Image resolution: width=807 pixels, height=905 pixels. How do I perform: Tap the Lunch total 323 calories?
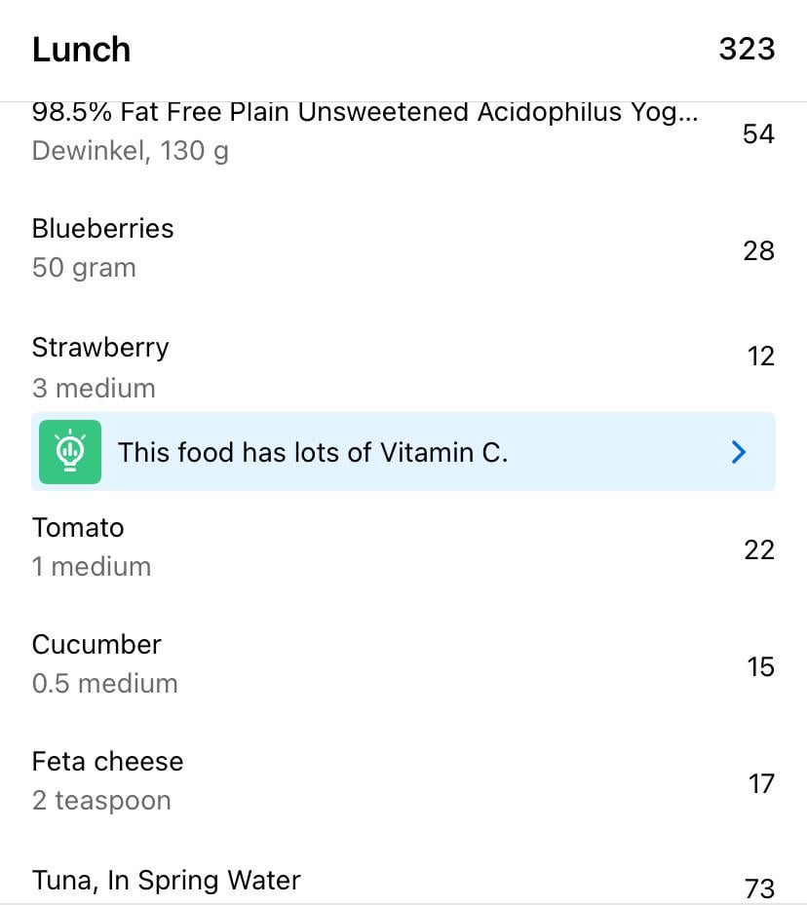(x=747, y=49)
